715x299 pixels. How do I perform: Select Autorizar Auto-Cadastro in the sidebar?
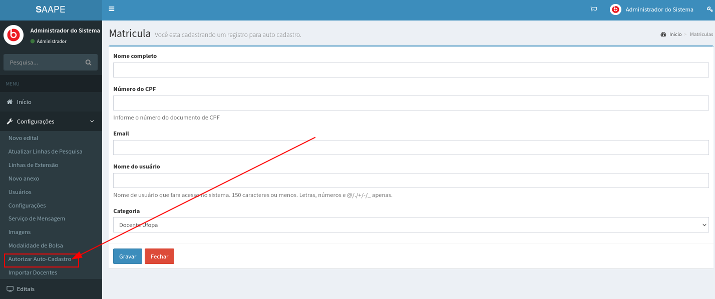click(40, 259)
